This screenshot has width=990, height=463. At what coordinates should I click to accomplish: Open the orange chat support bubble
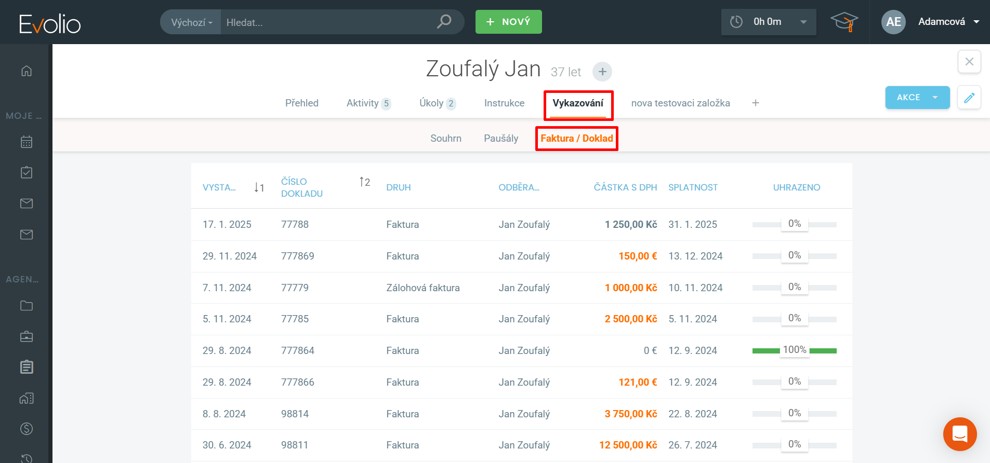click(960, 434)
